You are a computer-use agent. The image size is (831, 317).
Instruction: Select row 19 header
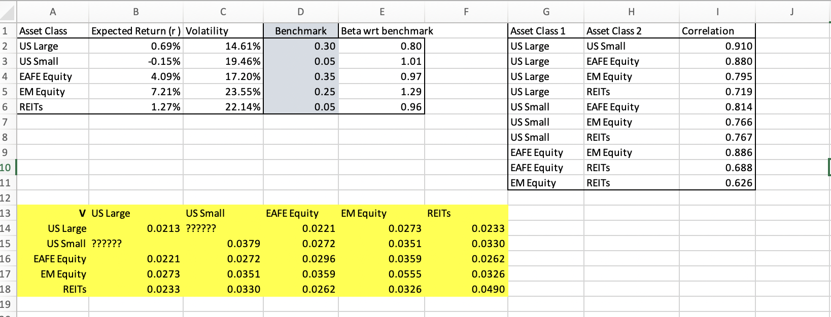[8, 304]
